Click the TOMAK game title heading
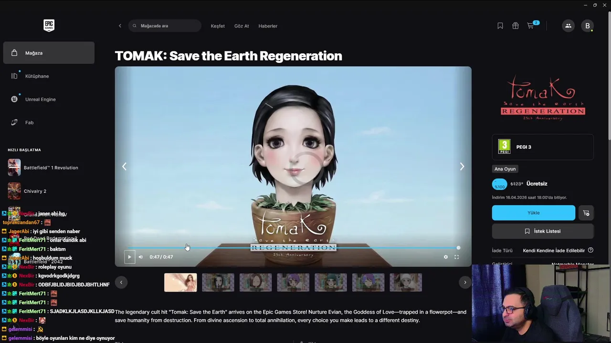 point(228,56)
